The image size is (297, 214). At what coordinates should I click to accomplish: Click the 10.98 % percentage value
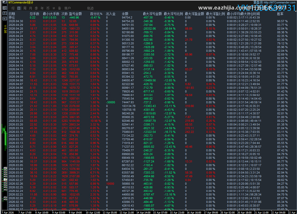coord(96,121)
